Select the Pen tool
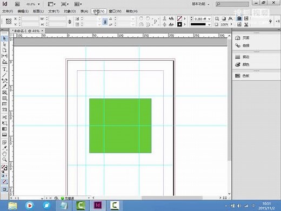The image size is (281, 211). [4, 81]
